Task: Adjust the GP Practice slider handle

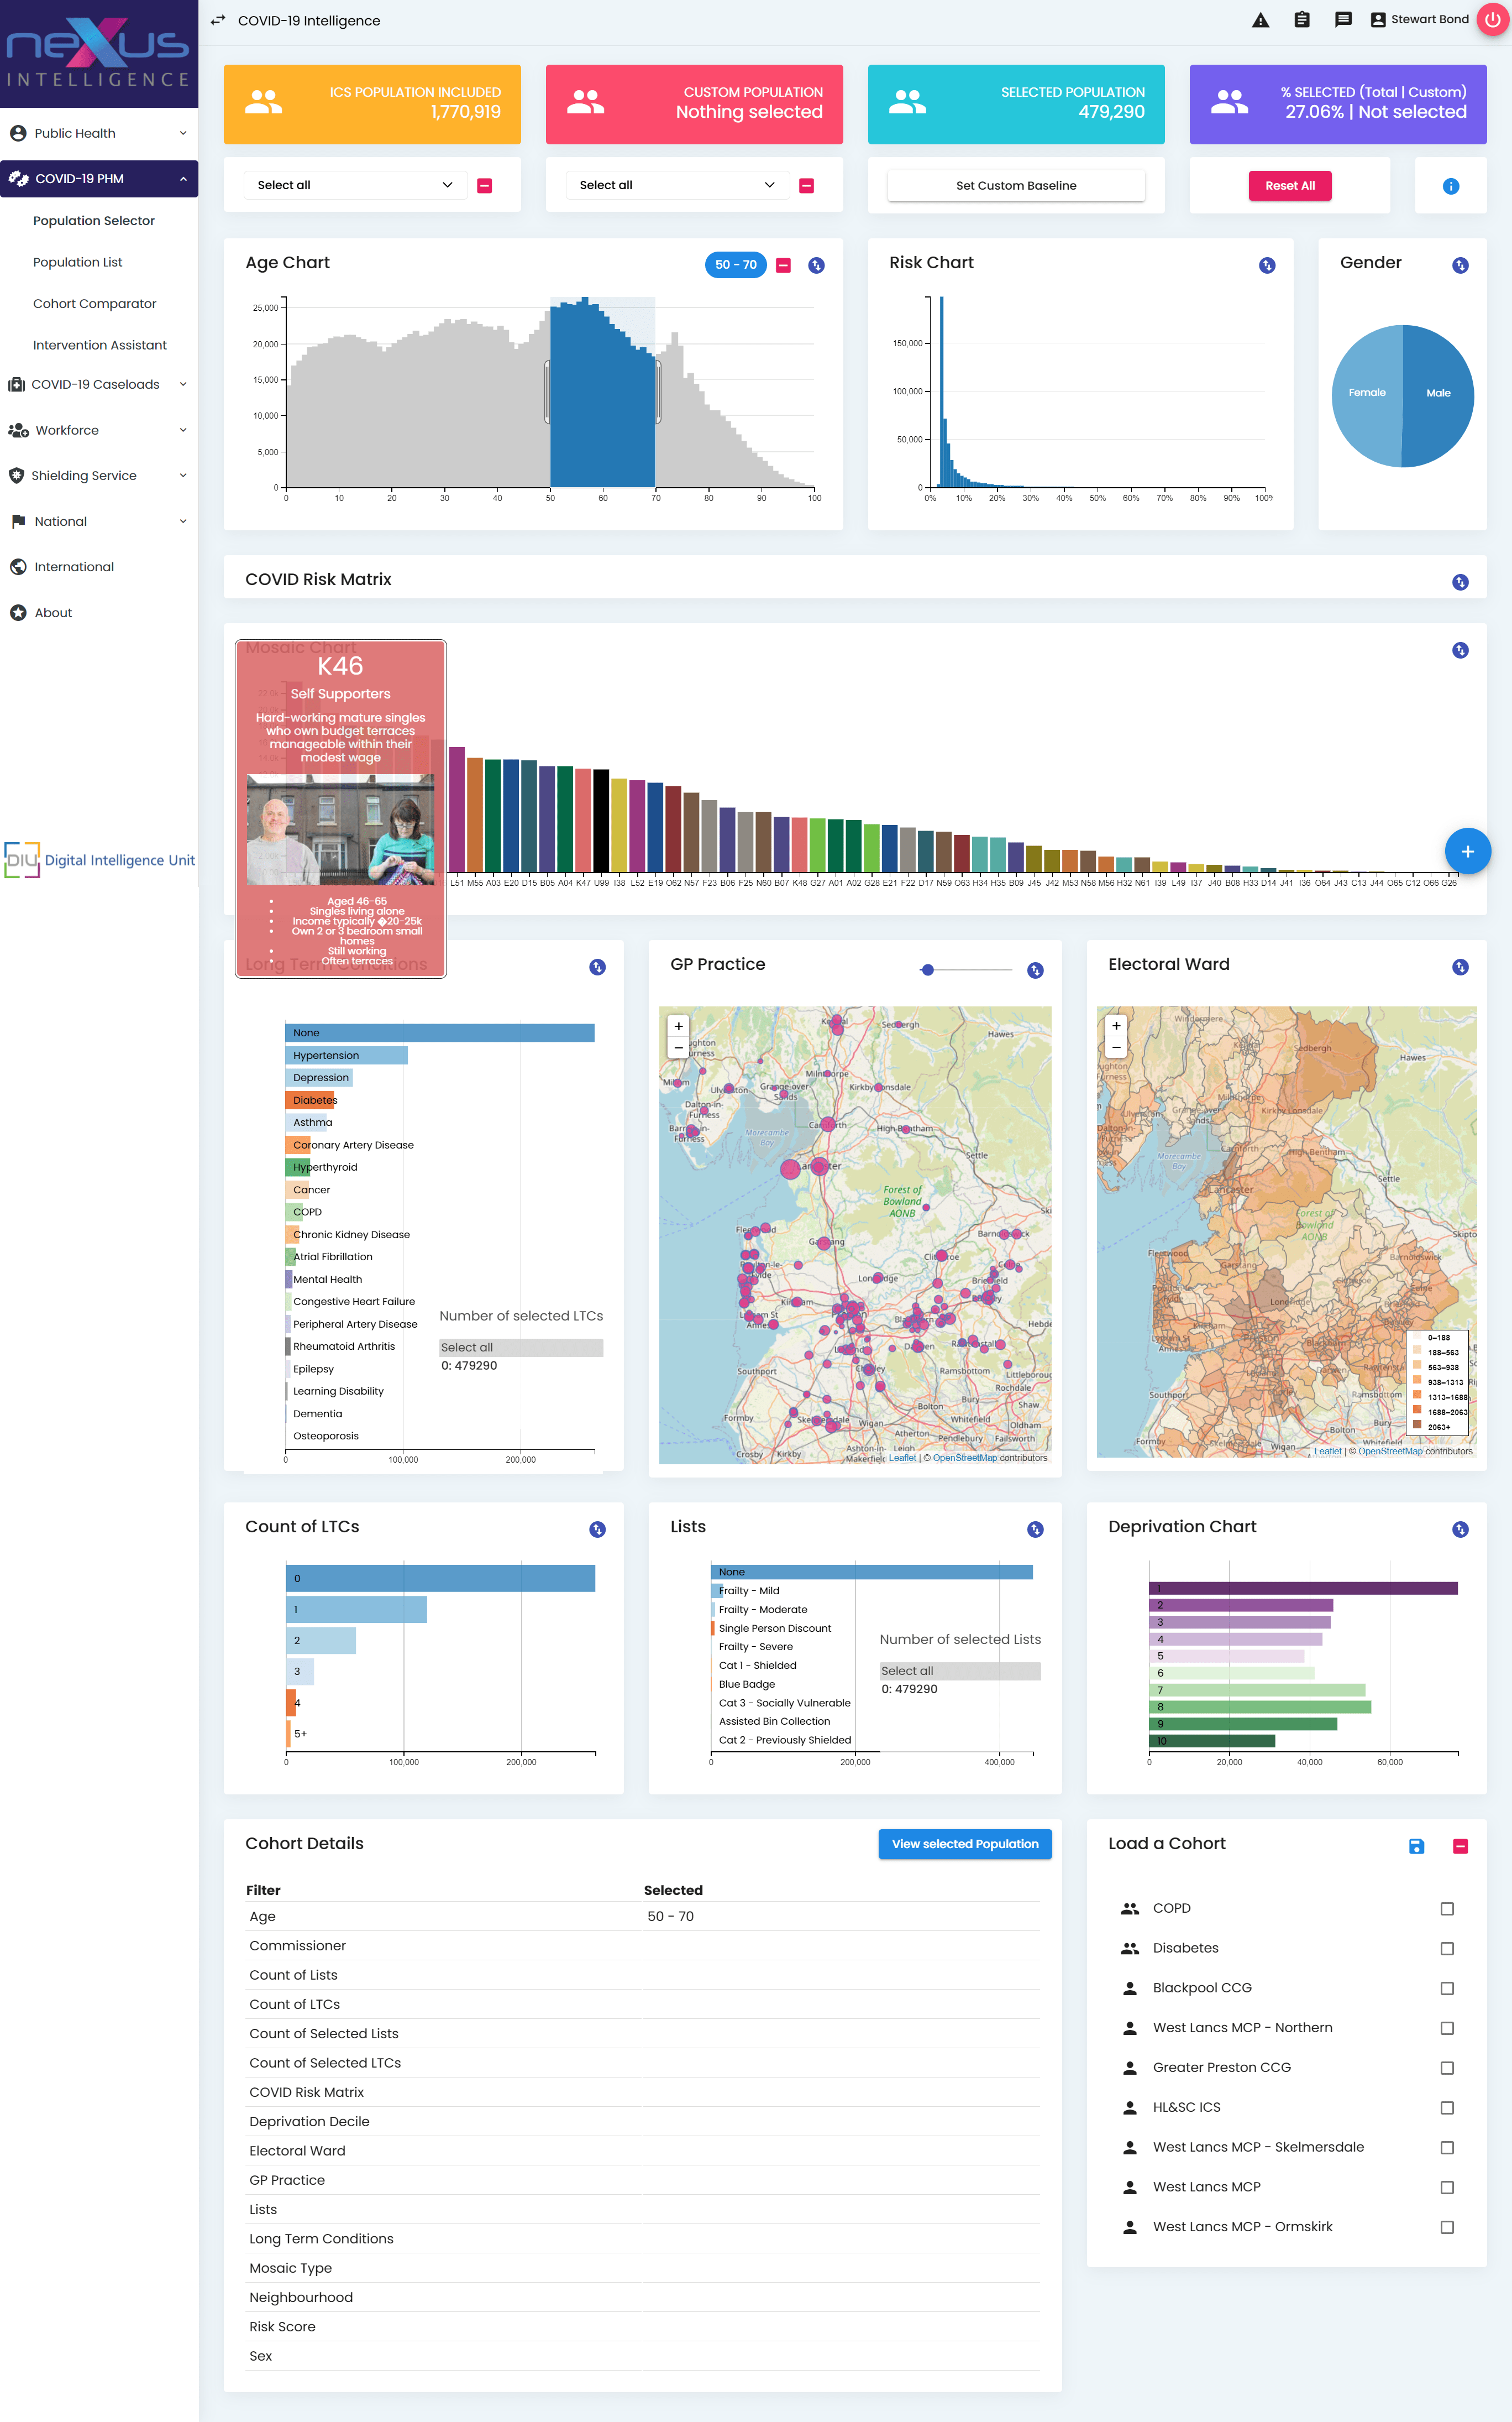Action: 928,969
